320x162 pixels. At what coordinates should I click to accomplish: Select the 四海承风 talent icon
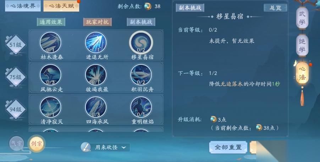point(96,107)
